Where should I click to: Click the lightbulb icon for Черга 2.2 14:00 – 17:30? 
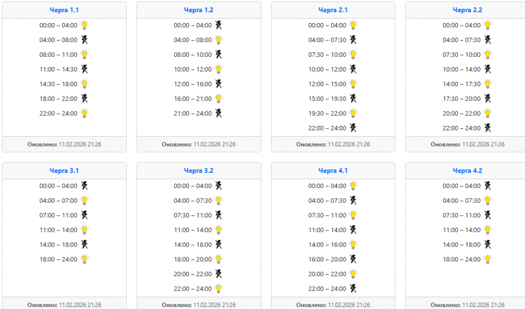pyautogui.click(x=488, y=84)
